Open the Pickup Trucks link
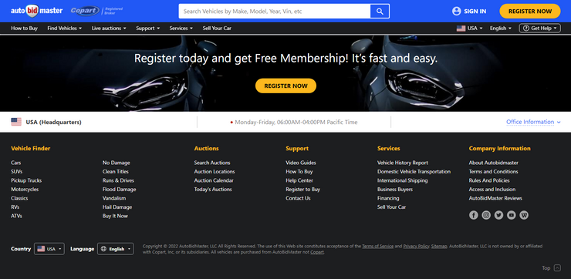Screen dimensions: 571x279 (x=26, y=180)
